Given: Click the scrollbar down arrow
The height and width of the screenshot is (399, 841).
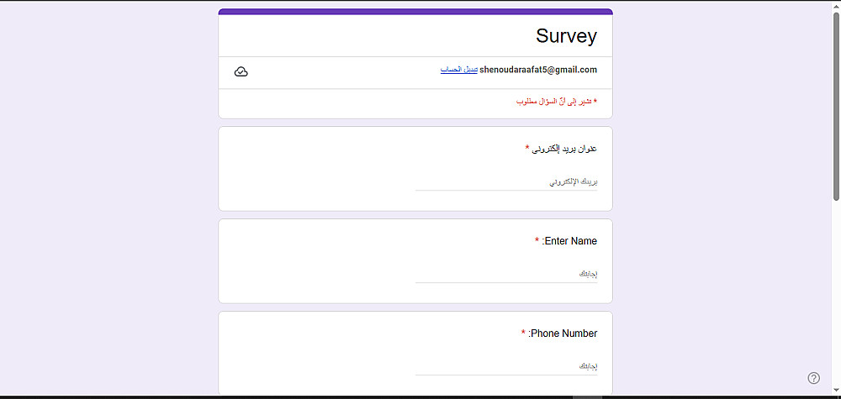Looking at the screenshot, I should tap(836, 388).
